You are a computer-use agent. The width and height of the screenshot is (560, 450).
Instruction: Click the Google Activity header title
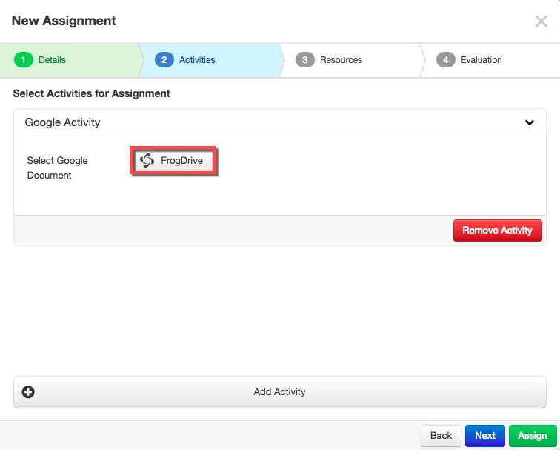62,122
